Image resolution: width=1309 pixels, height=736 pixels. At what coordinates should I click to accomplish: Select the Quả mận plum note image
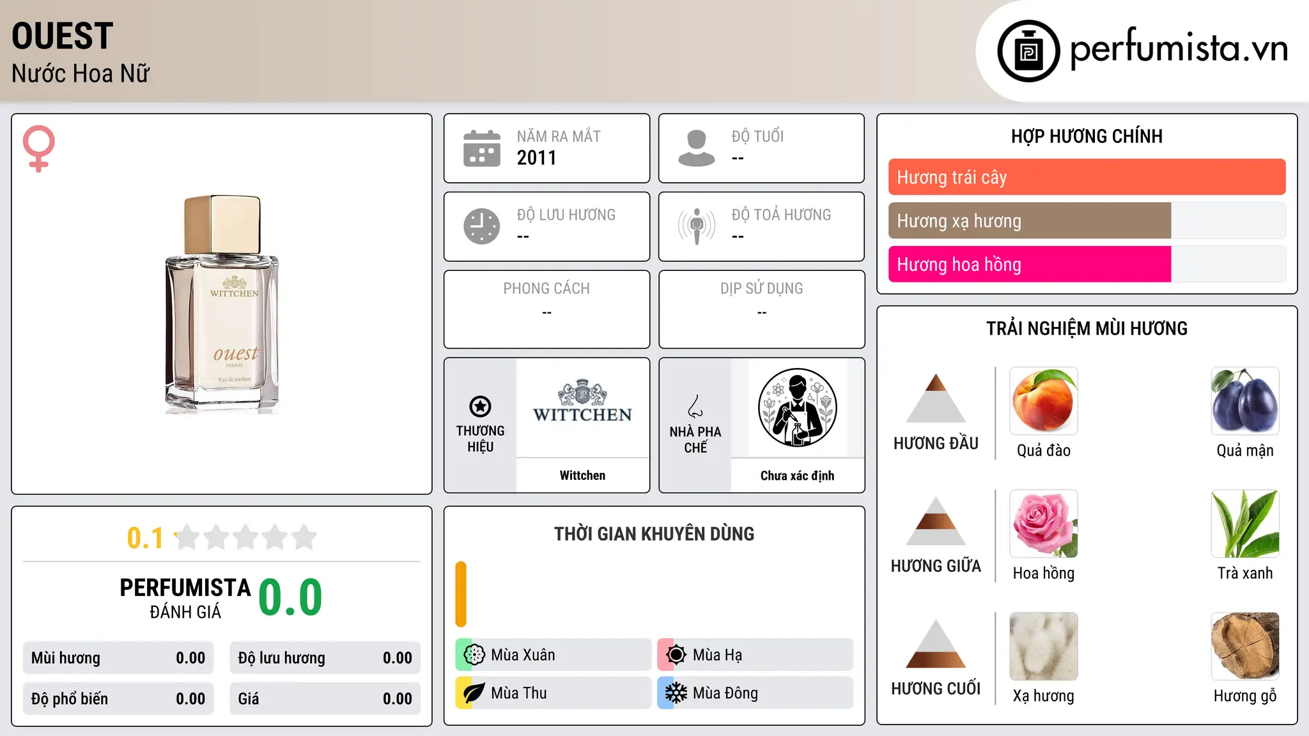point(1245,401)
